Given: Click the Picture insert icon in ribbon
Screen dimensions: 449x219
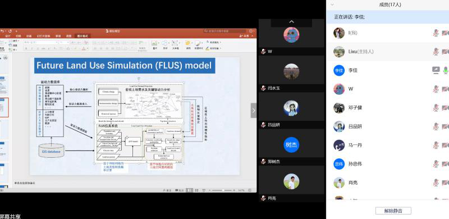Looking at the screenshot, I should (x=155, y=44).
